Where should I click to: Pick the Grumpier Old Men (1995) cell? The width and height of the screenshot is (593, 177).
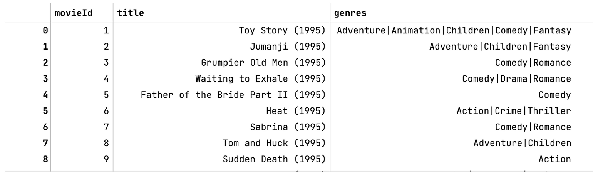pos(263,63)
